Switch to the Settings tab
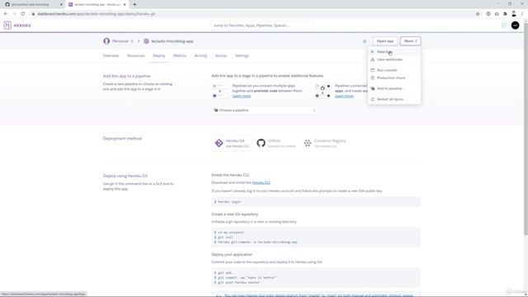Viewport: 528px width, 297px height. (242, 55)
